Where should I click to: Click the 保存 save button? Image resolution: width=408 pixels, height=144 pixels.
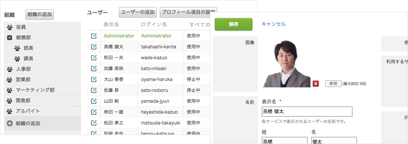point(233,24)
